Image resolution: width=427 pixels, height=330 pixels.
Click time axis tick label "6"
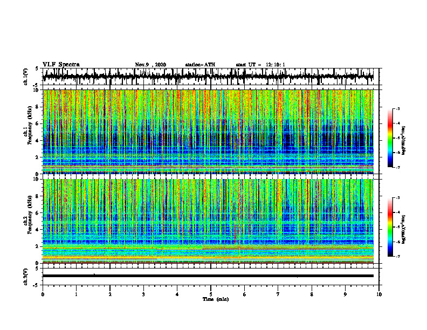[244, 294]
